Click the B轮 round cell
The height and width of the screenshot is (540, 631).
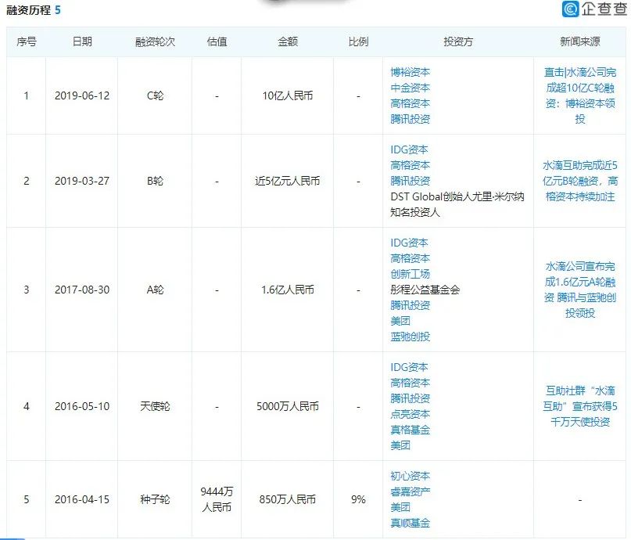click(x=155, y=181)
